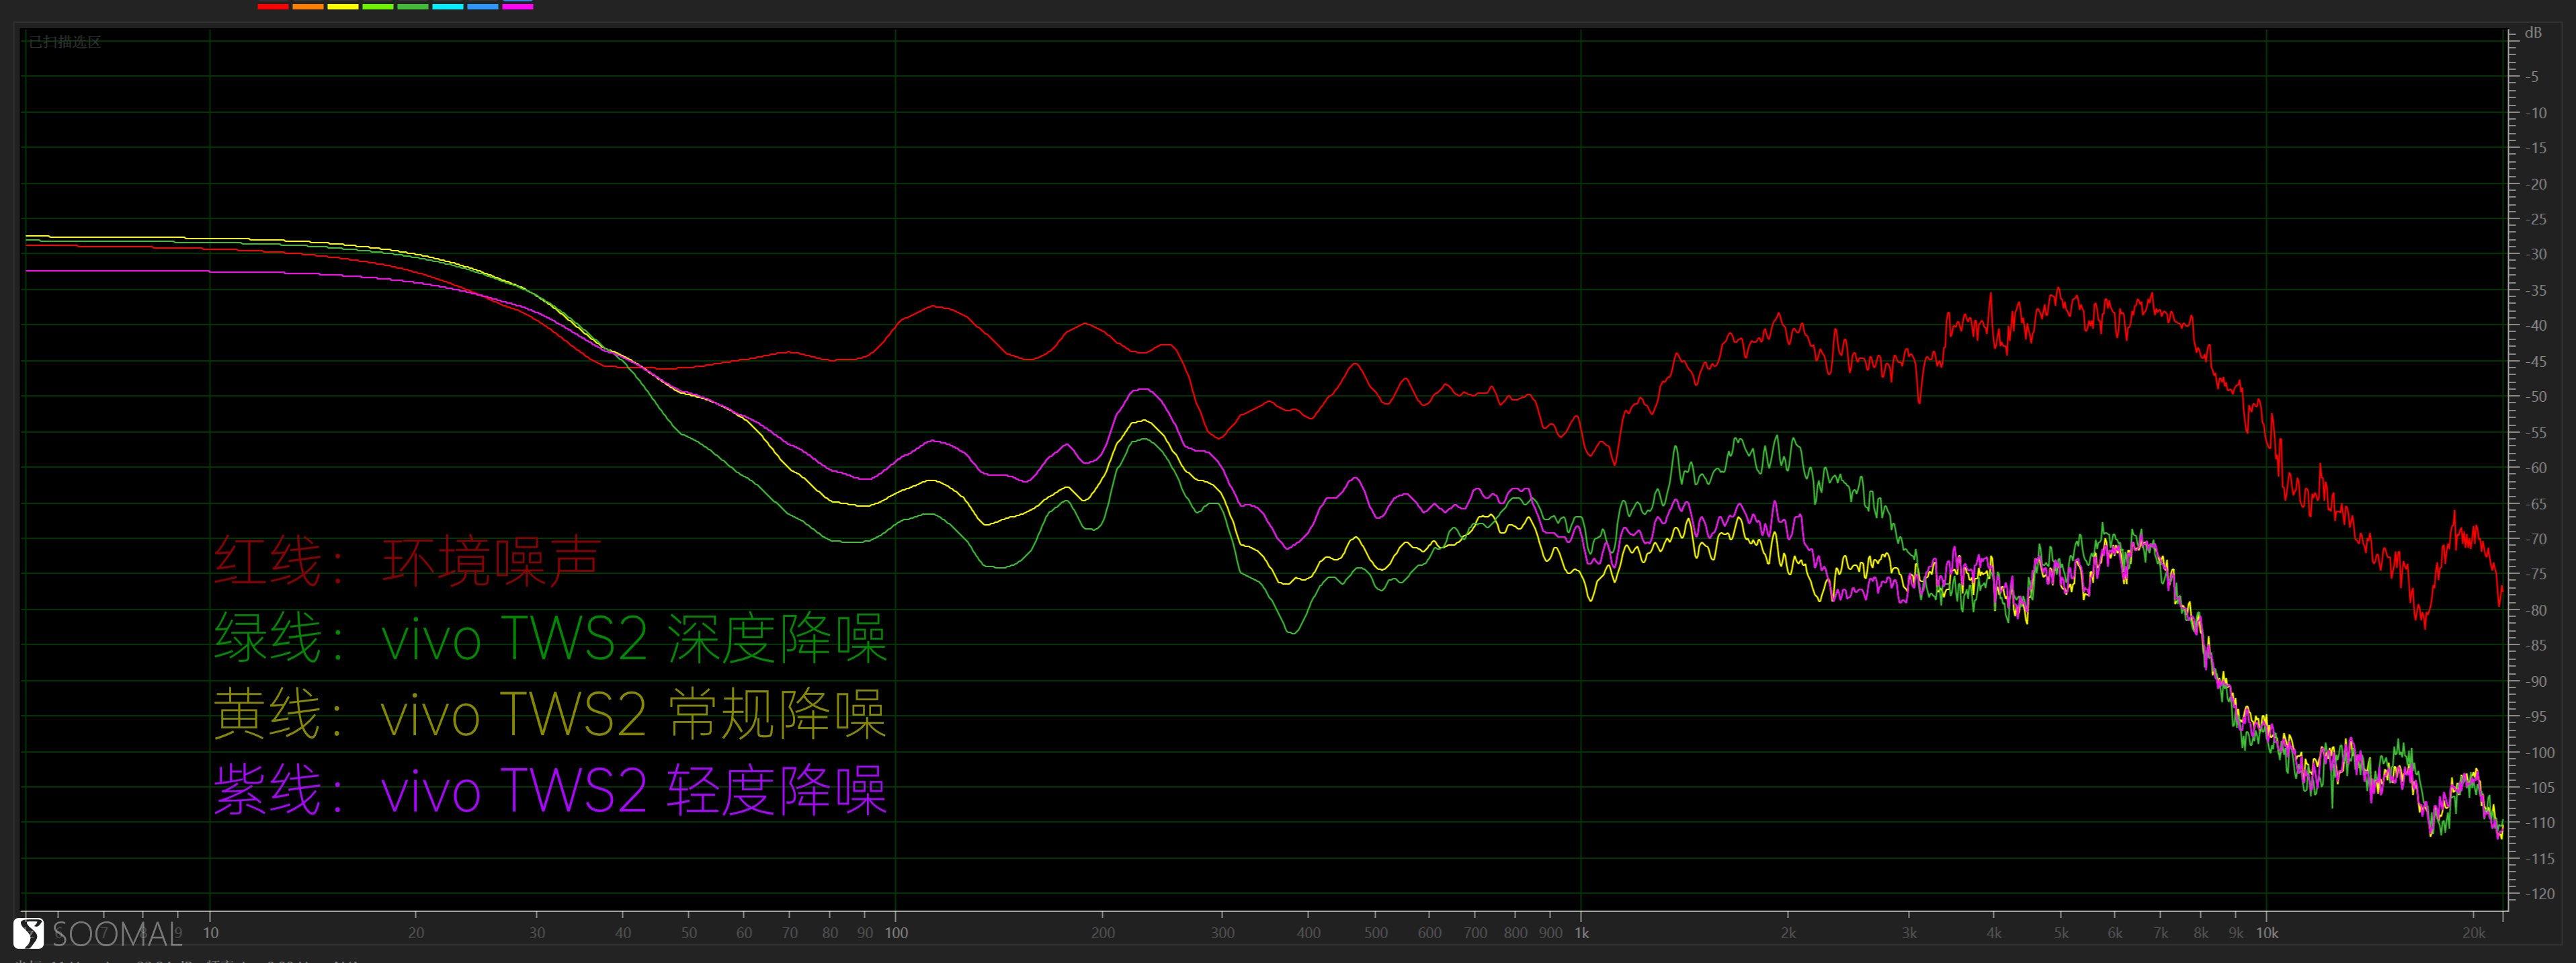Click the 'dB' unit label on level axis
The width and height of the screenshot is (2576, 963).
point(2533,33)
